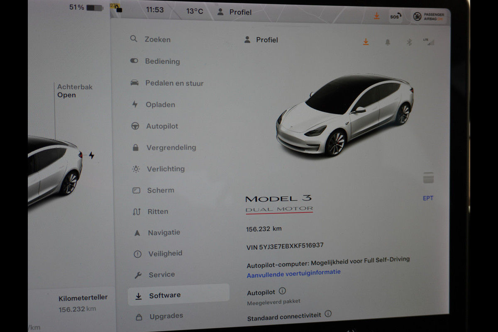Tap the LTE signal strength icon

(428, 41)
